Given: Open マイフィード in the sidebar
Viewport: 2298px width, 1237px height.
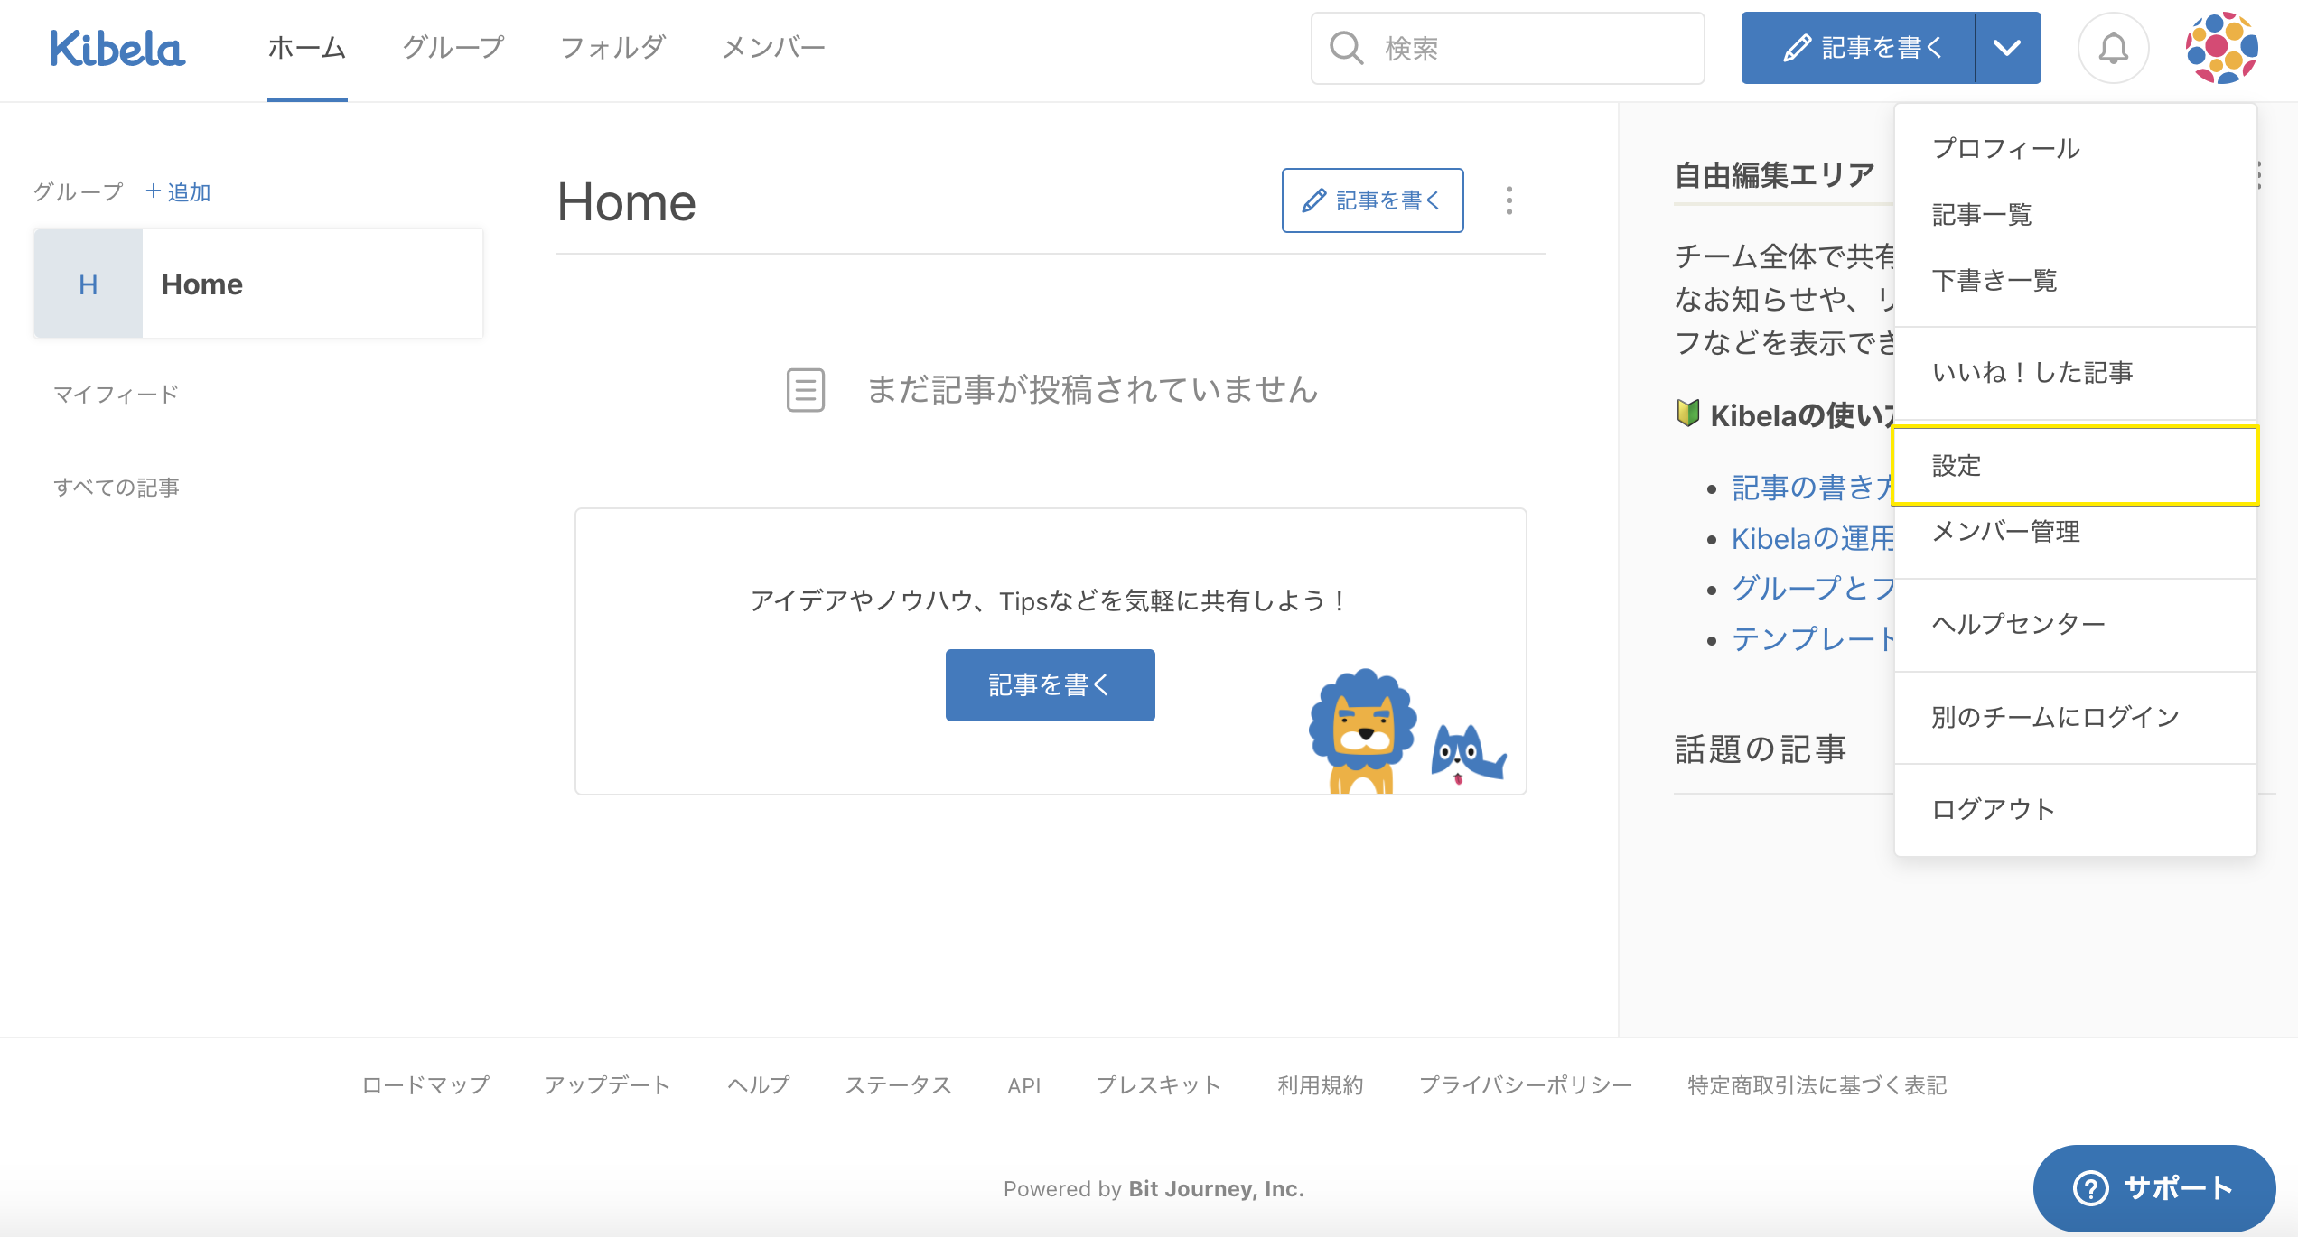Looking at the screenshot, I should (x=117, y=395).
